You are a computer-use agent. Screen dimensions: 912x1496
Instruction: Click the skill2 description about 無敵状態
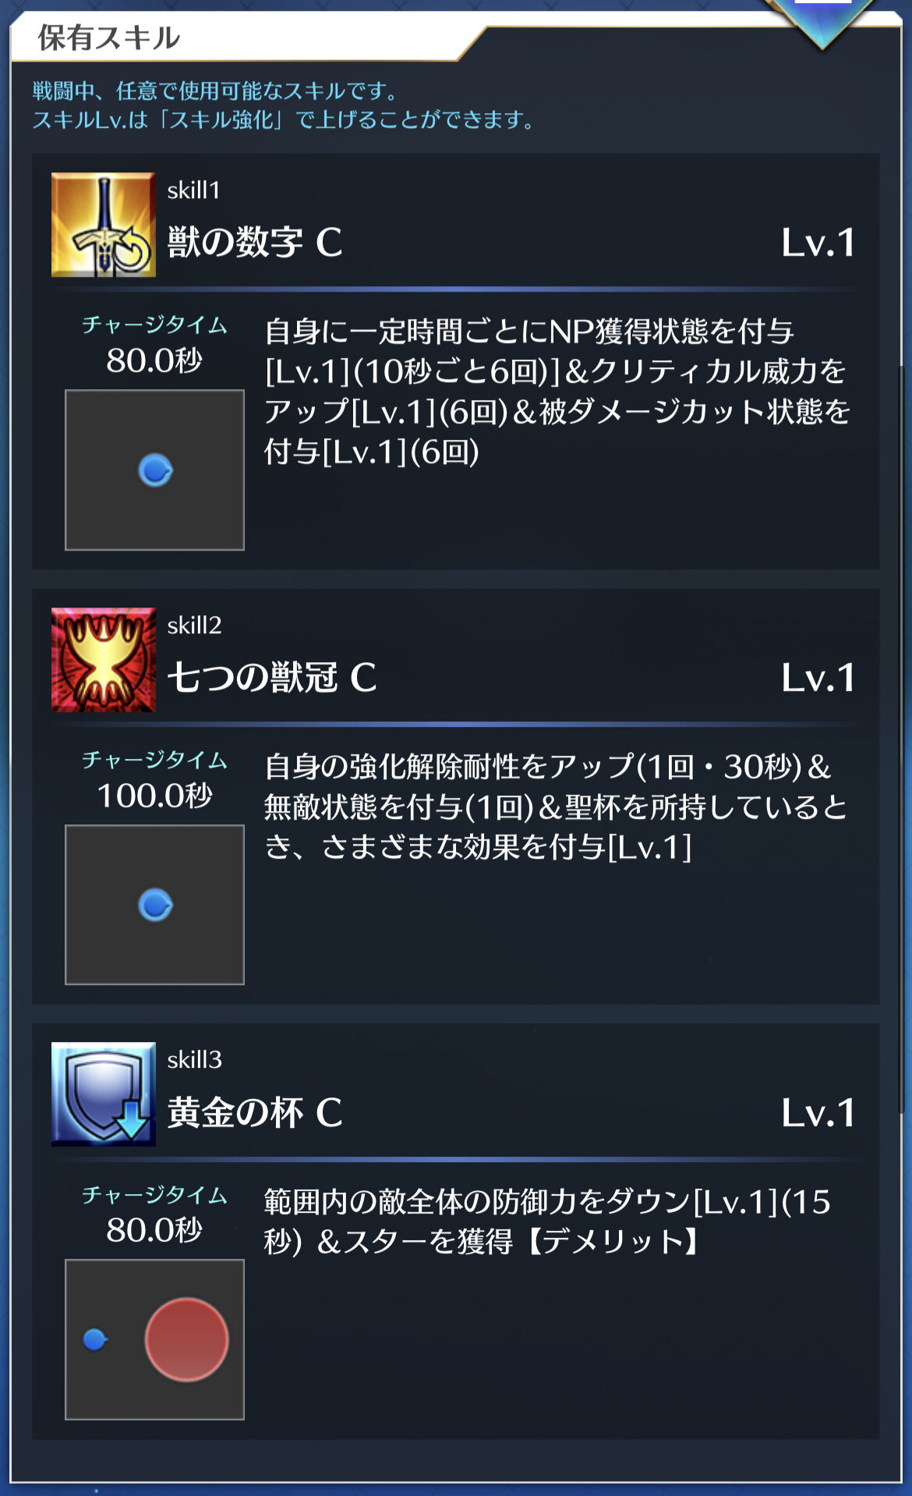[555, 806]
